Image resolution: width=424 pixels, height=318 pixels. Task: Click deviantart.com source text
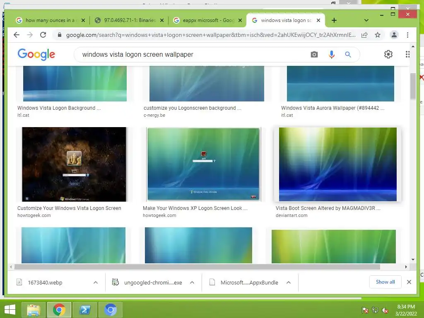pos(291,215)
